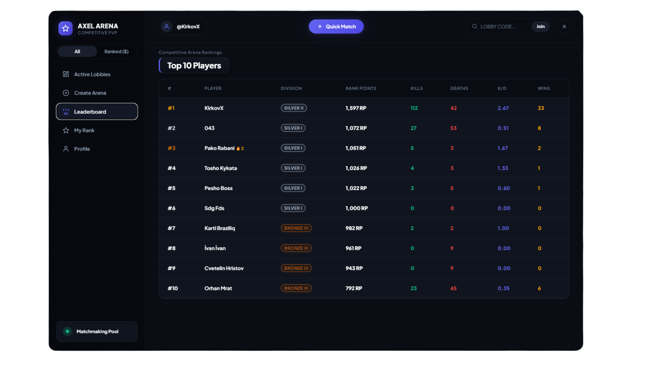Viewport: 650px width, 365px height.
Task: Click the Active Lobbies grid icon
Action: click(66, 74)
